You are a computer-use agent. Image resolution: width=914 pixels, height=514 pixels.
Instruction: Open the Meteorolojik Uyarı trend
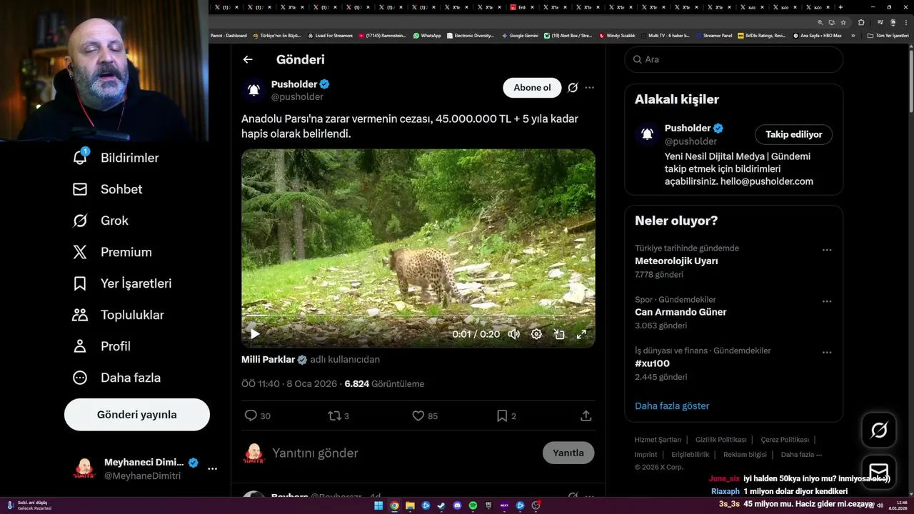676,261
